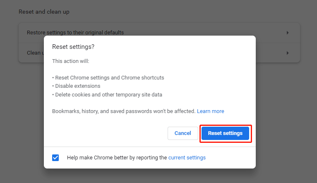Select the partially hidden Clean up row

(x=31, y=53)
